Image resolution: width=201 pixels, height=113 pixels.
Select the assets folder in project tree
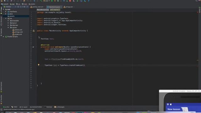pos(16,16)
